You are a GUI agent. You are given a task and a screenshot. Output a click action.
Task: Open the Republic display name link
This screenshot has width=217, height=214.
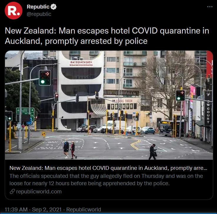click(x=38, y=7)
